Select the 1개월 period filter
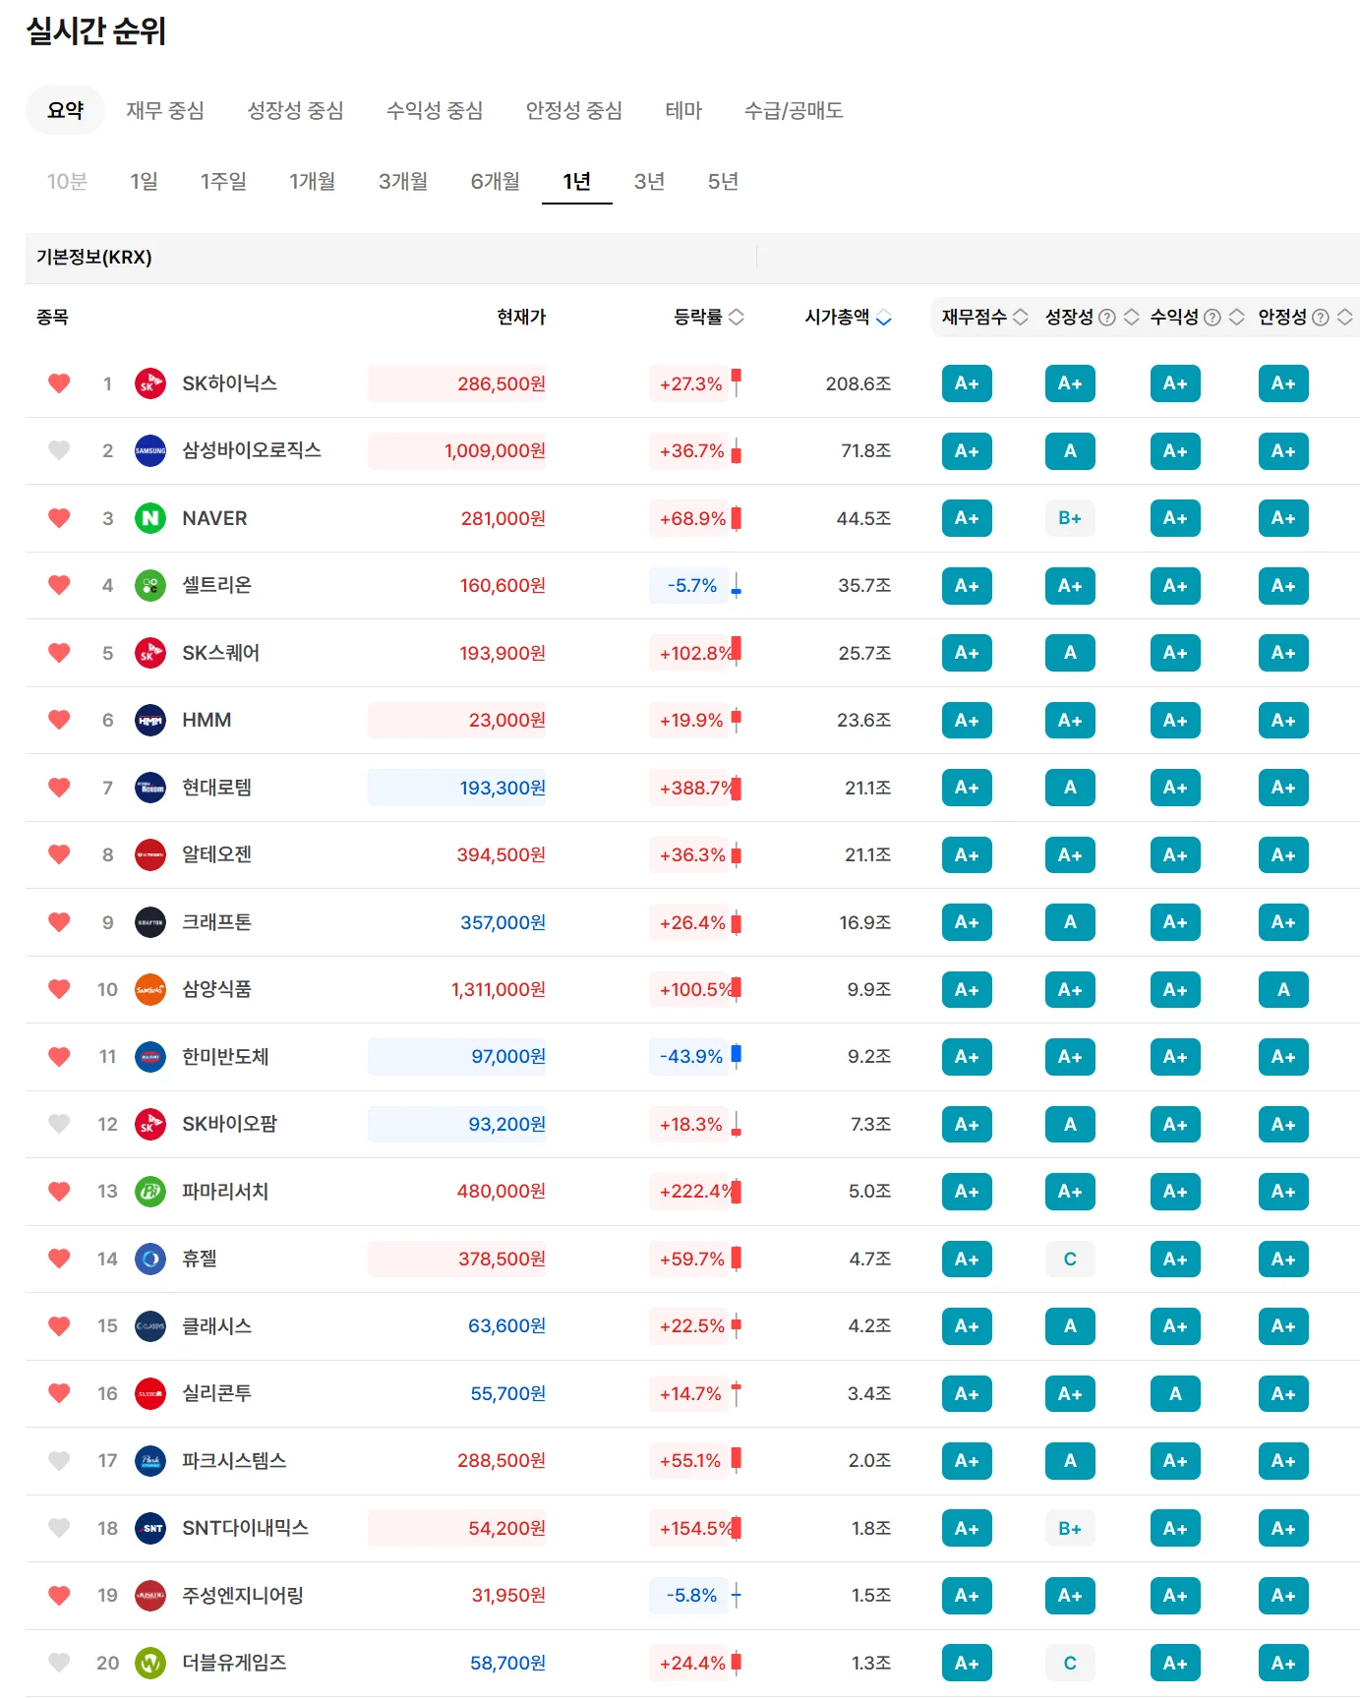Image resolution: width=1360 pixels, height=1699 pixels. click(x=313, y=181)
